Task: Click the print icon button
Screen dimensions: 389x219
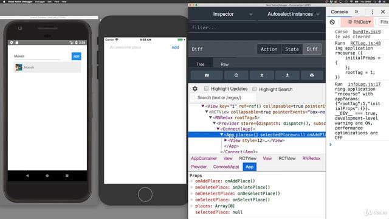Action: (x=312, y=75)
